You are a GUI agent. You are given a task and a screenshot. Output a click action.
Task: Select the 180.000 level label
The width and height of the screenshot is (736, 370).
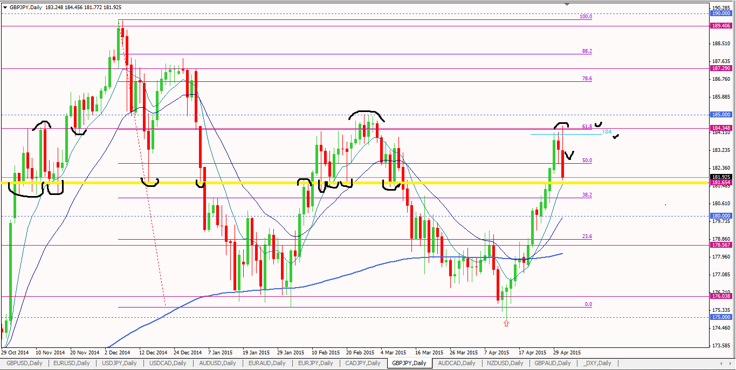click(x=721, y=215)
